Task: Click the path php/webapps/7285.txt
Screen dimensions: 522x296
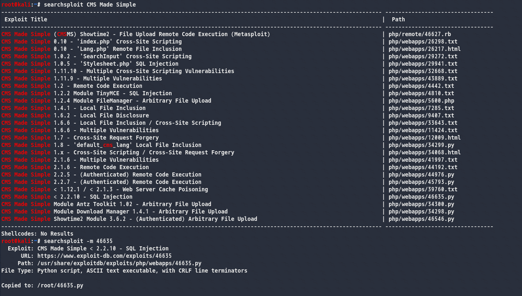Action: (422, 108)
